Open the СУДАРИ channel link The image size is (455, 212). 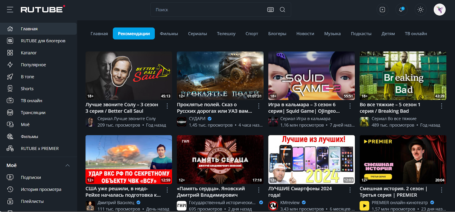(197, 119)
